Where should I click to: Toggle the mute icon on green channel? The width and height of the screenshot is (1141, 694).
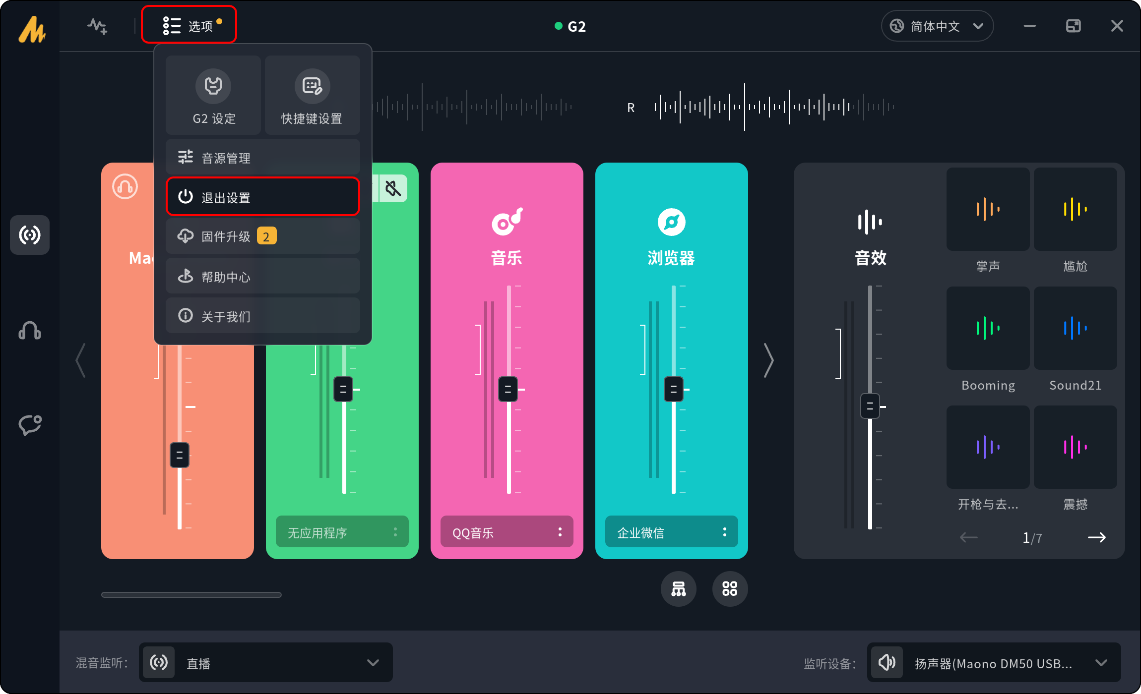[393, 188]
